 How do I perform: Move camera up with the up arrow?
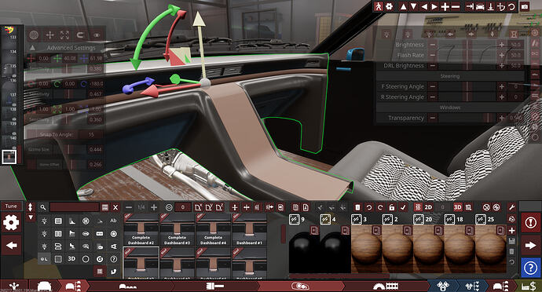[x=403, y=6]
